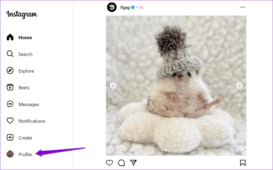Bookmark the 9gag post
The width and height of the screenshot is (273, 170).
(x=243, y=163)
